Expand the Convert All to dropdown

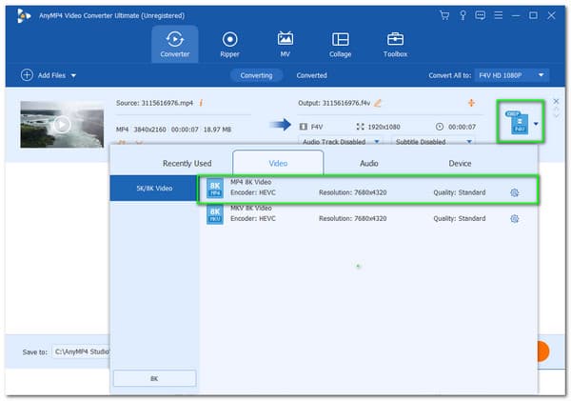tap(542, 75)
